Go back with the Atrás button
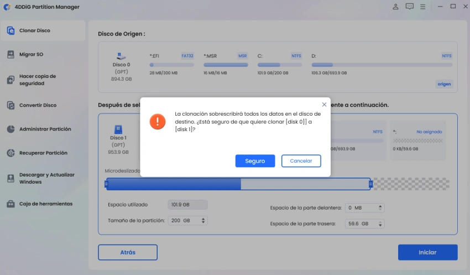Screen dimensions: 470x275 [x=128, y=252]
